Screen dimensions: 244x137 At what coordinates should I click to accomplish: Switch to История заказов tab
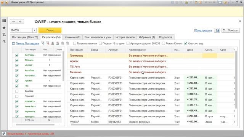tap(125, 37)
